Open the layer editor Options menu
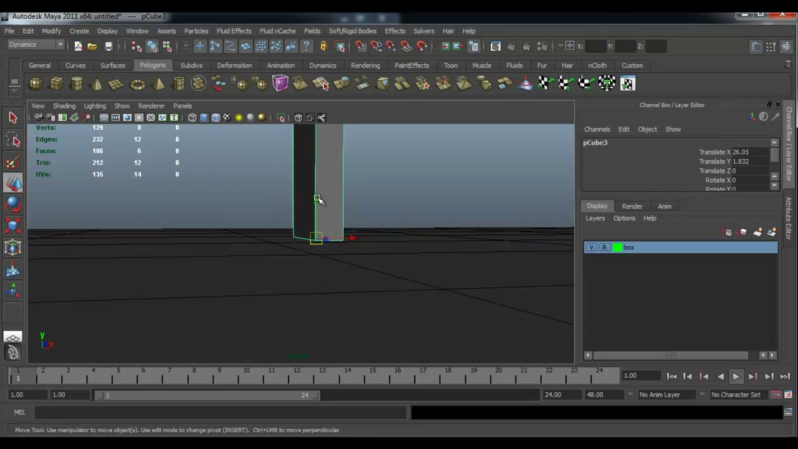Screen dimensions: 798x449 pos(624,218)
